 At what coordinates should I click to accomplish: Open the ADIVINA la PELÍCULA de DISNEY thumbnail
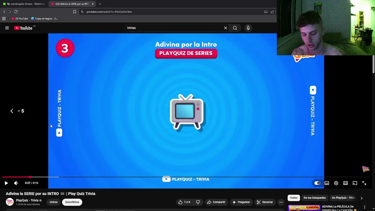(304, 208)
